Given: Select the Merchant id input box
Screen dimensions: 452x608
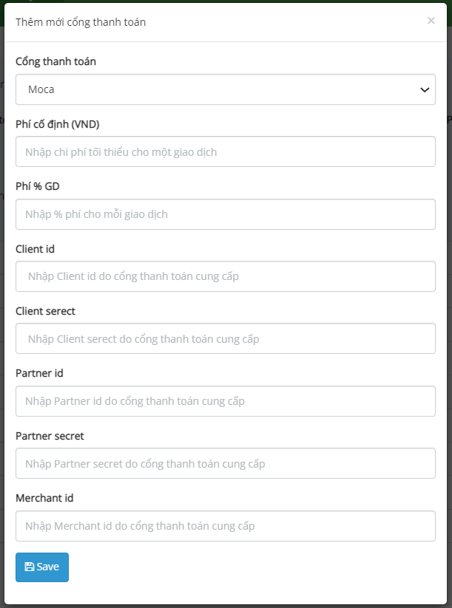Looking at the screenshot, I should pos(225,526).
